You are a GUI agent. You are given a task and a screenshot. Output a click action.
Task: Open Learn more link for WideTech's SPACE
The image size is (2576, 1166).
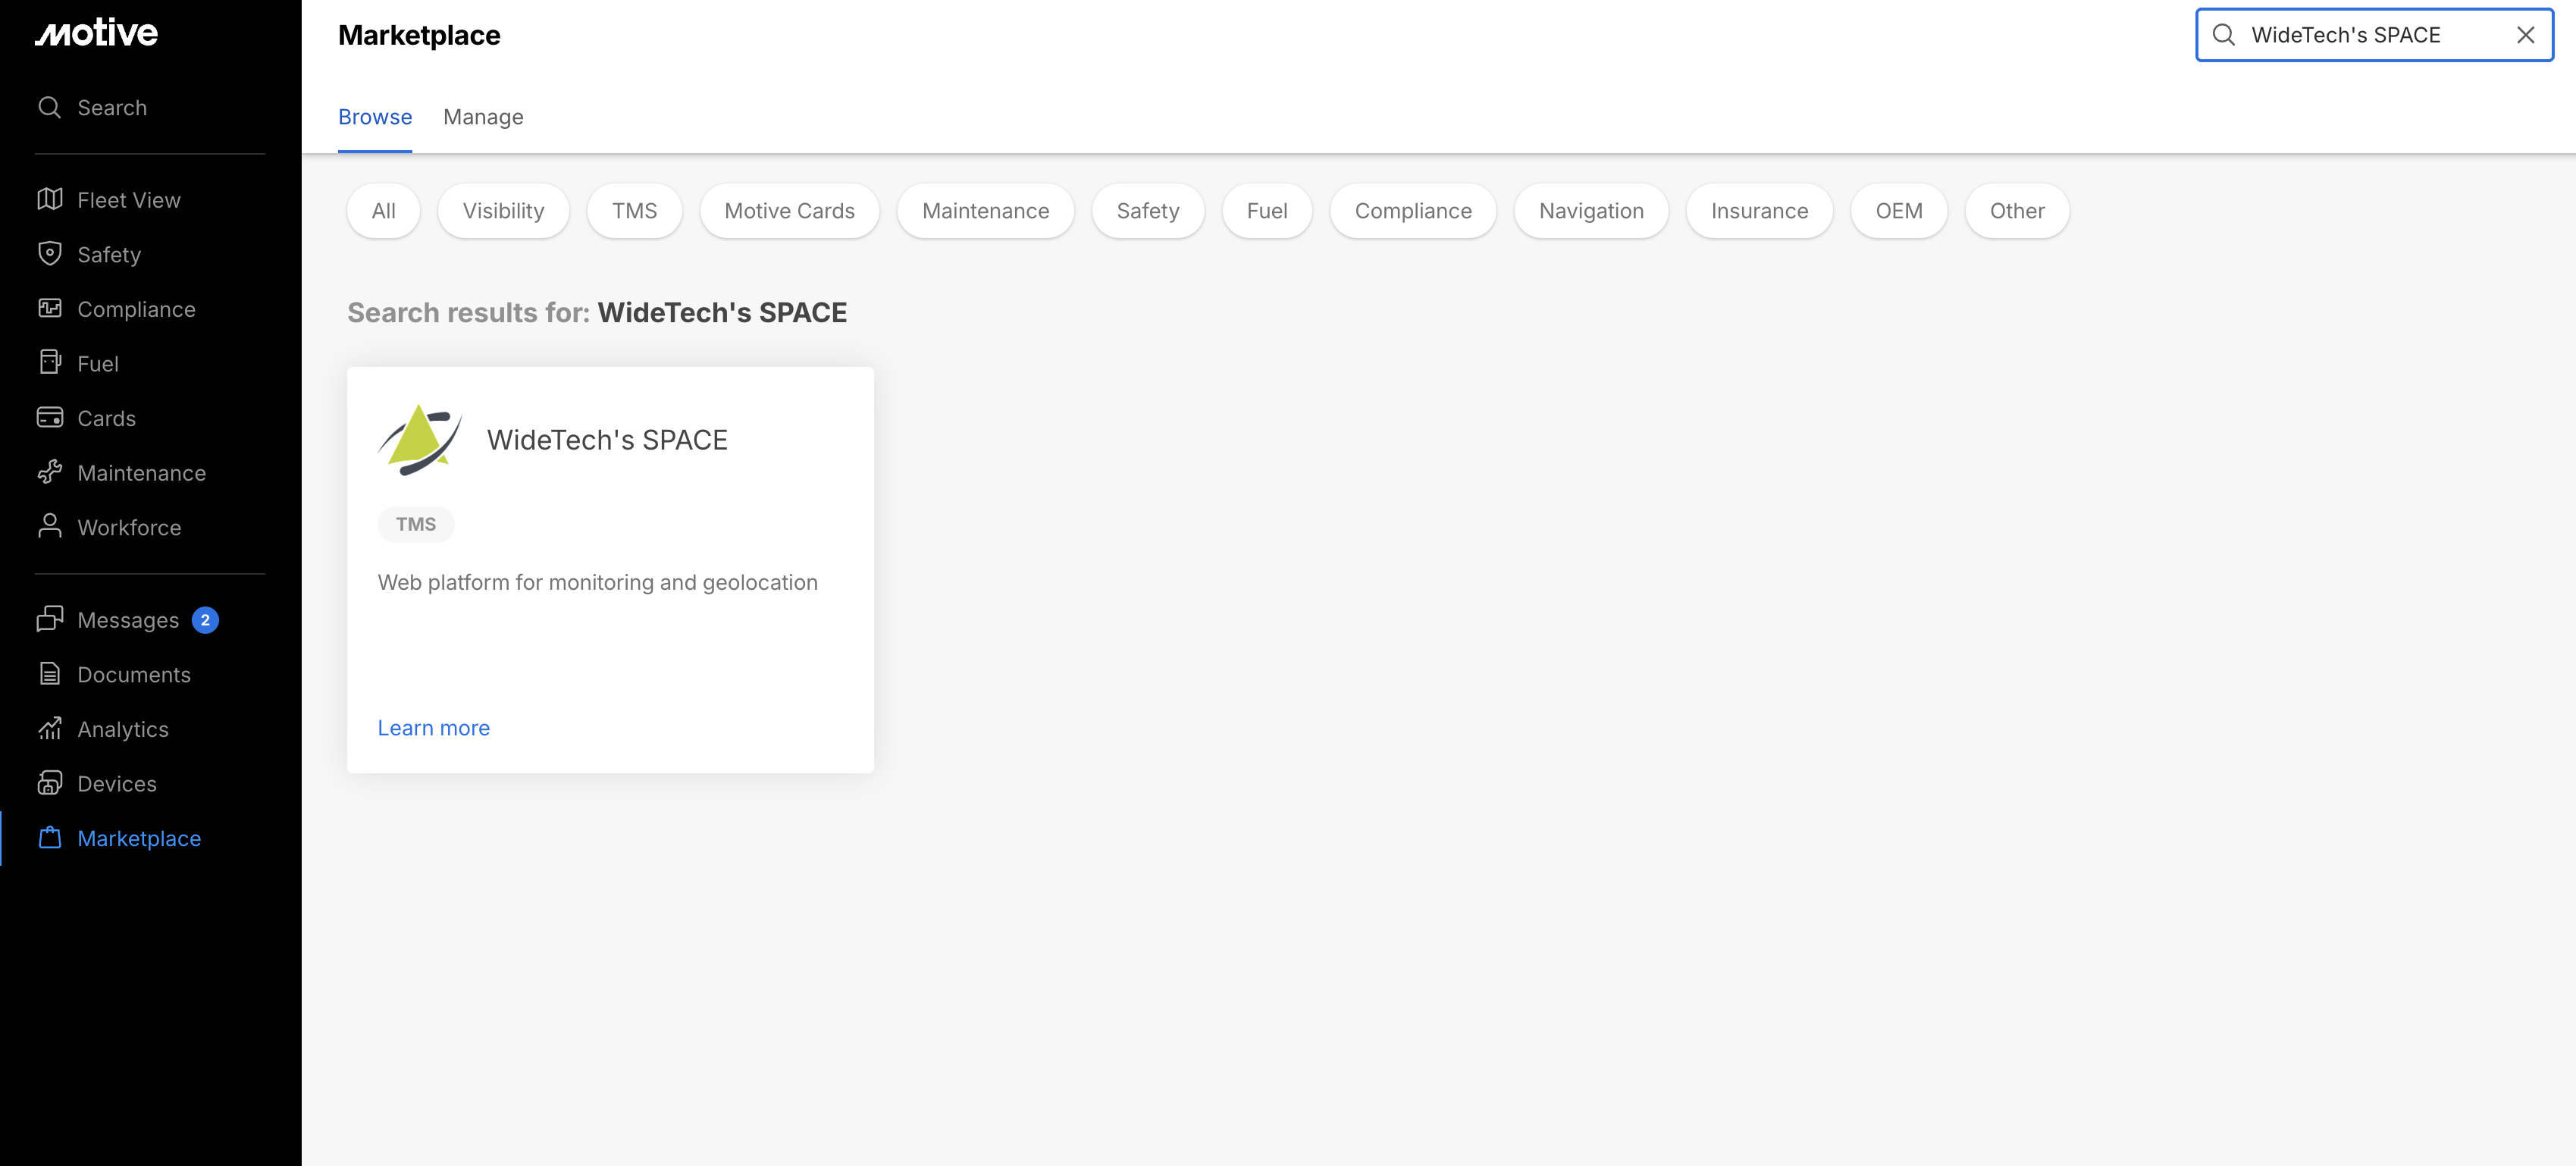pyautogui.click(x=434, y=728)
